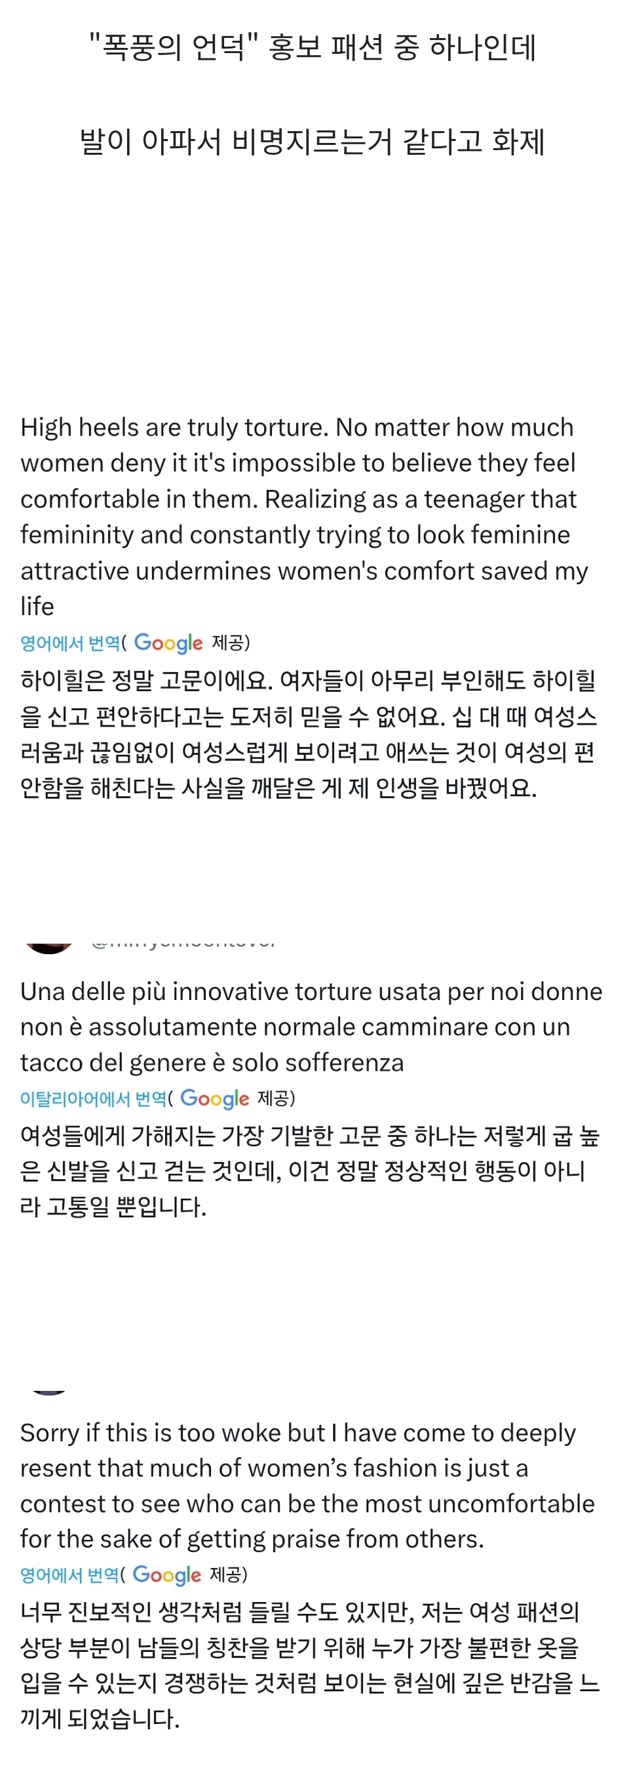The image size is (631, 1766).
Task: Click the Korean translation starting '너무 진보적인 생각처럼'
Action: 309,1664
